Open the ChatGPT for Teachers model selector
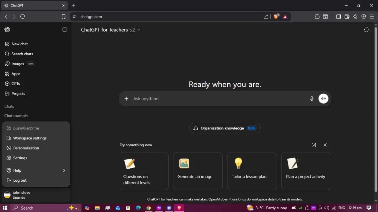Image resolution: width=378 pixels, height=212 pixels. [111, 30]
